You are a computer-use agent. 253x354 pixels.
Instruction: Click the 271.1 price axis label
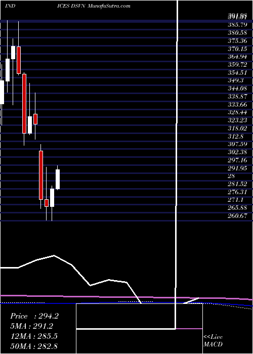point(236,200)
